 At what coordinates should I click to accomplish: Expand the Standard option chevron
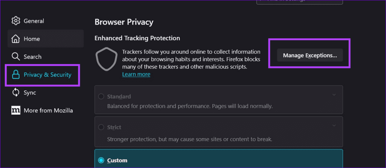tap(334, 95)
